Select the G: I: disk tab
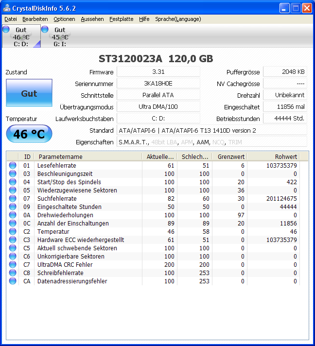This screenshot has width=315, height=346. [x=60, y=36]
